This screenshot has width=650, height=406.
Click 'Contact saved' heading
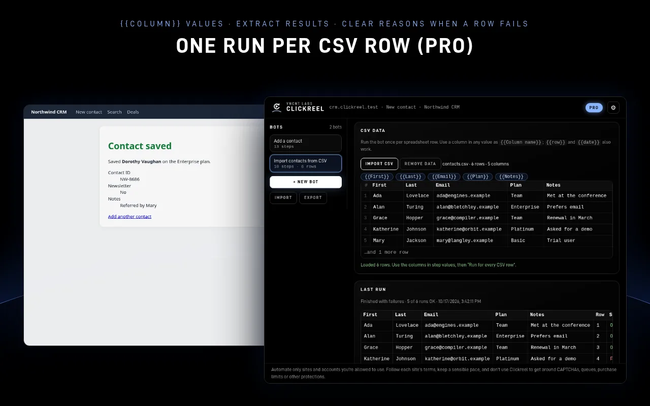(140, 146)
